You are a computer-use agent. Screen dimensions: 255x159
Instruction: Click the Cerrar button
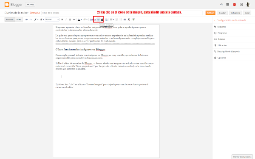(x=247, y=13)
